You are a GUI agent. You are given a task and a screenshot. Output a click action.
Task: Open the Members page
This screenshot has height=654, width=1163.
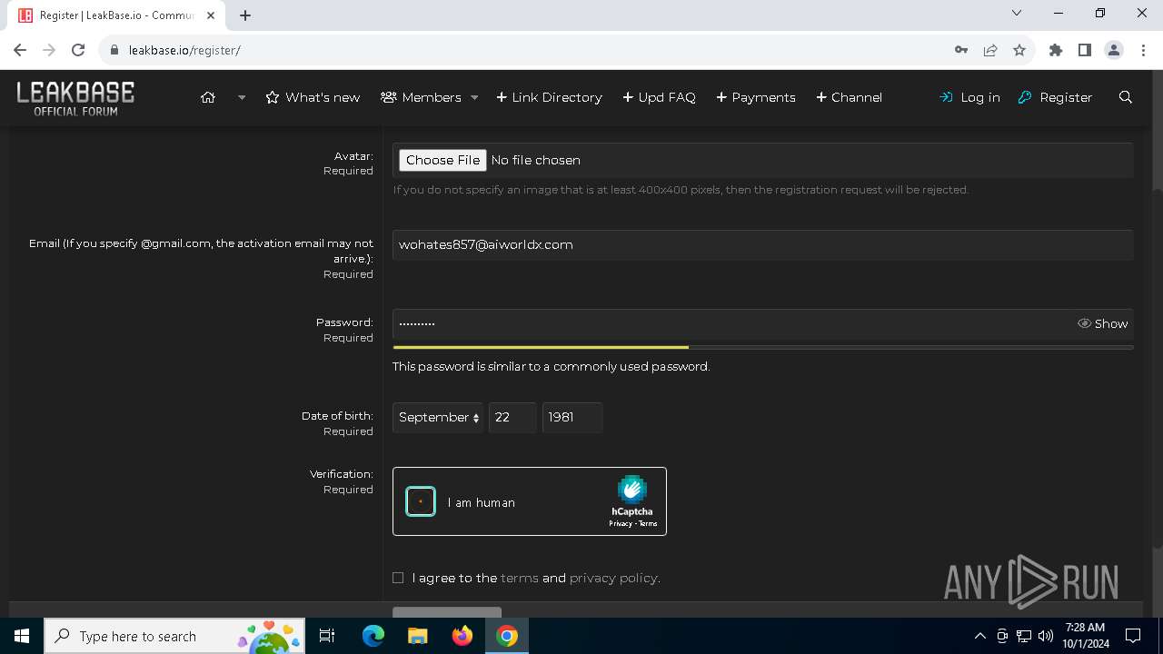click(x=421, y=97)
